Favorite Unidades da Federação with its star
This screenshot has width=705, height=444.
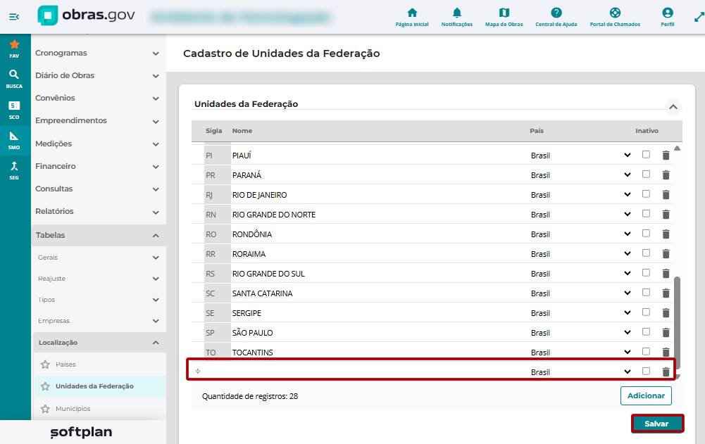click(x=45, y=386)
